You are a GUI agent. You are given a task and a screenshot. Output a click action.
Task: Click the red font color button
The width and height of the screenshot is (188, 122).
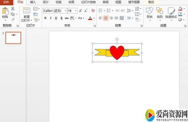(x=90, y=18)
